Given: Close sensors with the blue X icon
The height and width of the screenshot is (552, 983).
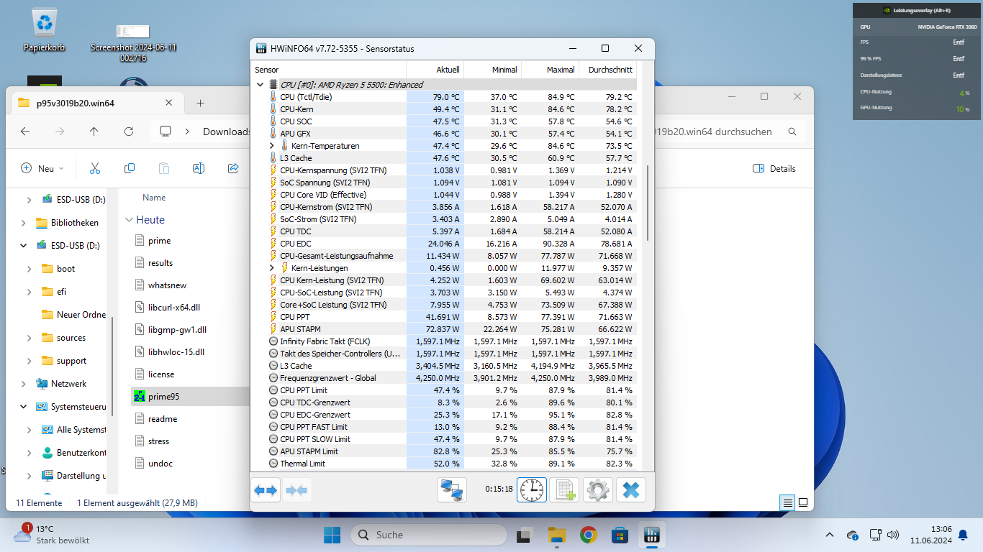Looking at the screenshot, I should [x=631, y=490].
